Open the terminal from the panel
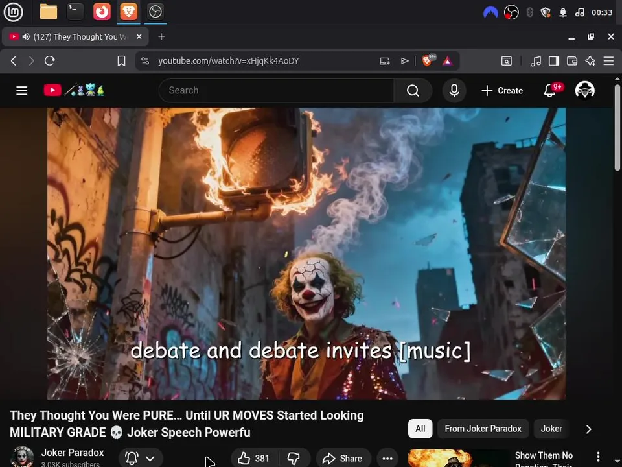This screenshot has height=467, width=622. point(75,12)
